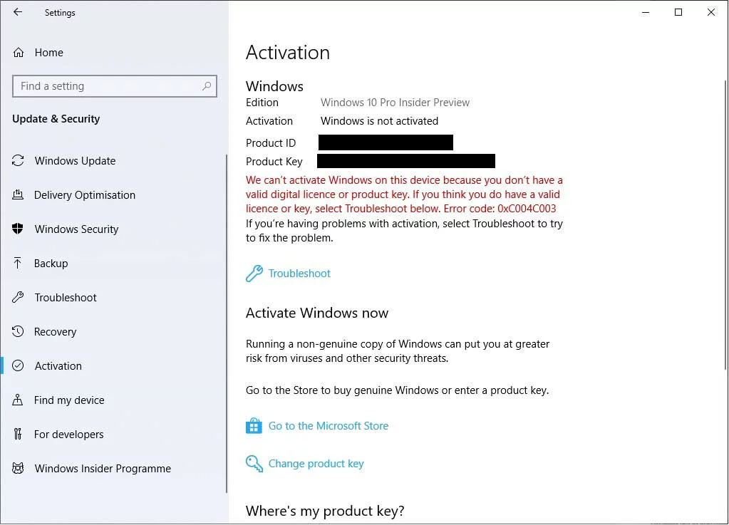This screenshot has height=525, width=729.
Task: Click the Windows 10 Pro Insider Preview text
Action: [395, 102]
